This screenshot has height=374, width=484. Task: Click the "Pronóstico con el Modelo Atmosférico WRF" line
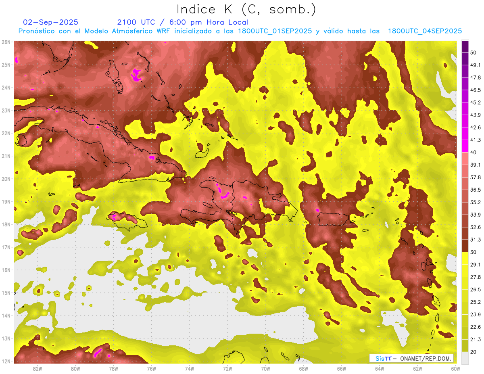pos(240,31)
